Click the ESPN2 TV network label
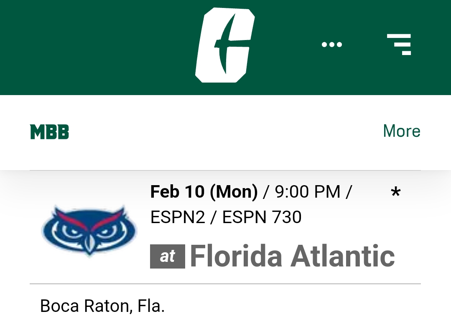Viewport: 451px width, 319px height. [178, 217]
